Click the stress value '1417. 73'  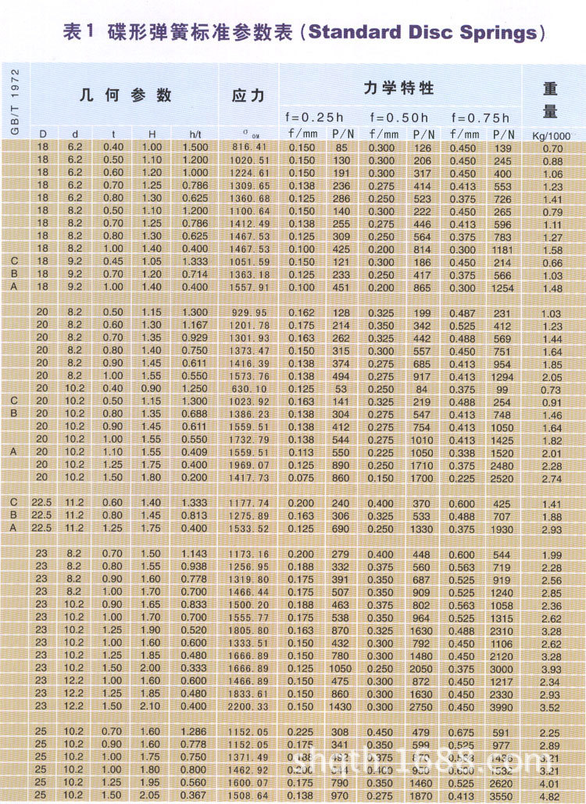[x=248, y=478]
